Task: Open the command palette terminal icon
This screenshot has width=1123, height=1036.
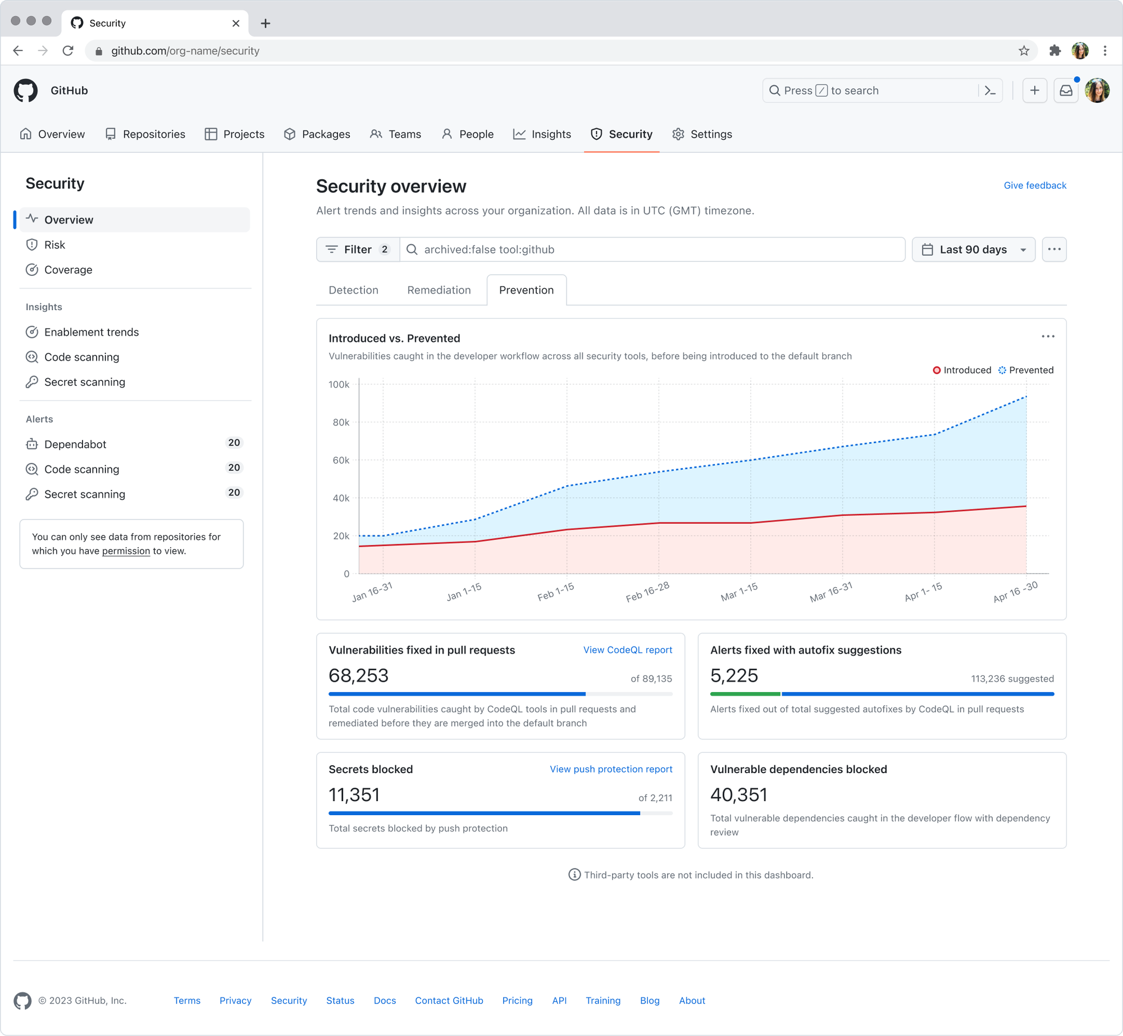Action: coord(990,90)
